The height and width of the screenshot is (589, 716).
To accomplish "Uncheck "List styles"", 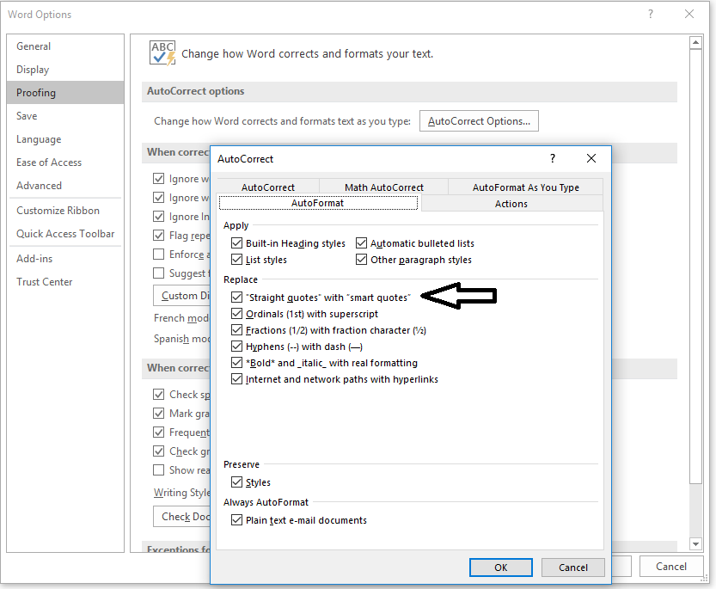I will tap(236, 260).
